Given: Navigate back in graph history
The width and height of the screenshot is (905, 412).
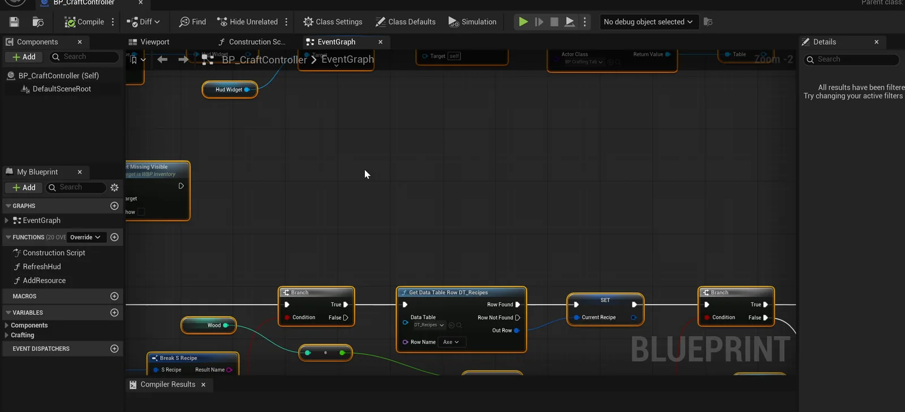Looking at the screenshot, I should [162, 59].
